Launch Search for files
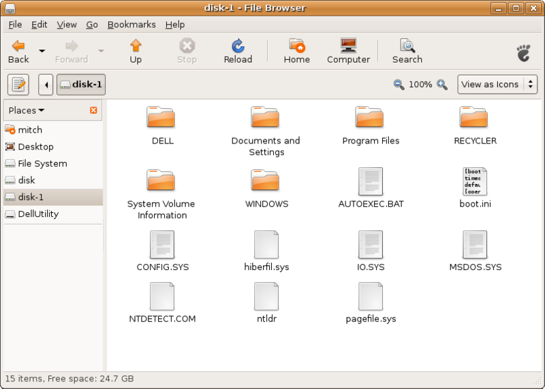 [407, 52]
